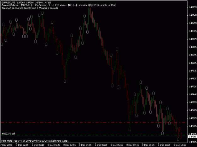Click the 1.48185 price scale label
This screenshot has height=147, width=197.
pyautogui.click(x=193, y=47)
